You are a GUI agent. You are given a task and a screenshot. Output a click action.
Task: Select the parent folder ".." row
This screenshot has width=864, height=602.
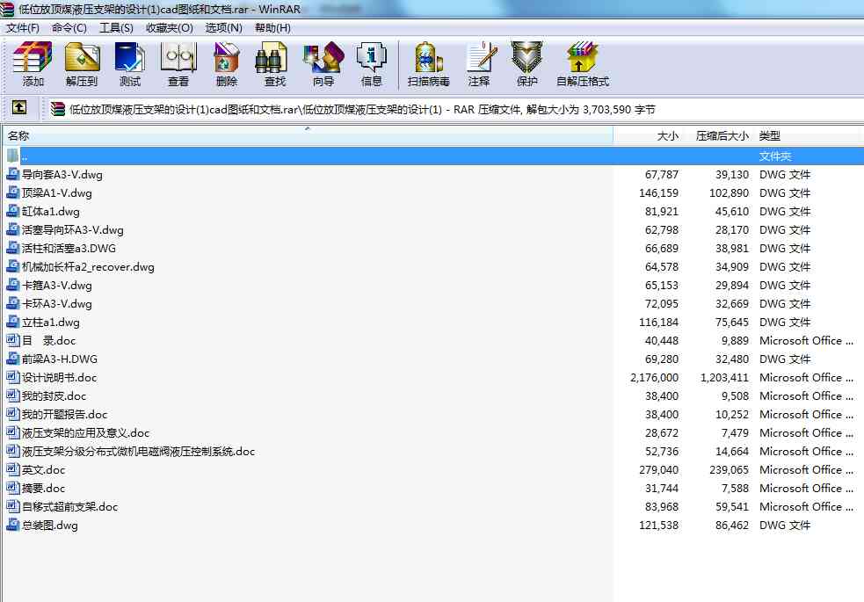tap(25, 156)
